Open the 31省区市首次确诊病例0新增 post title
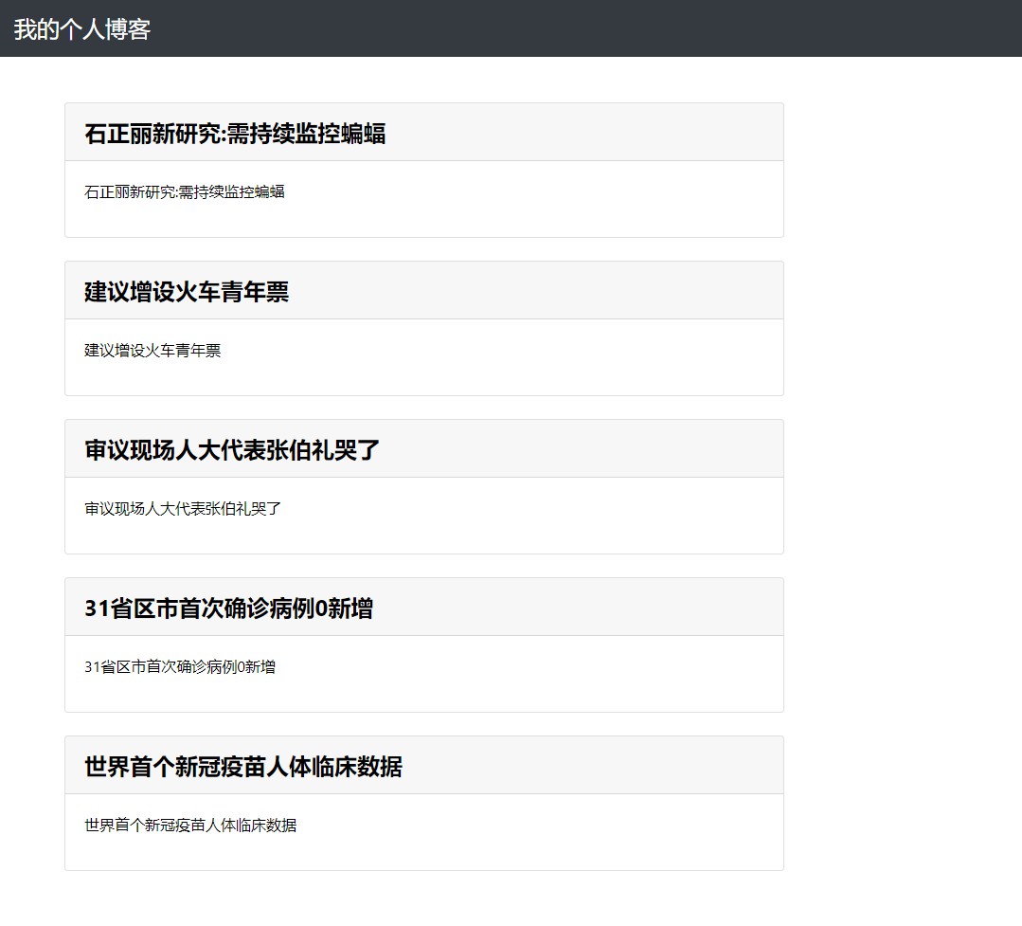The image size is (1022, 926). click(228, 608)
